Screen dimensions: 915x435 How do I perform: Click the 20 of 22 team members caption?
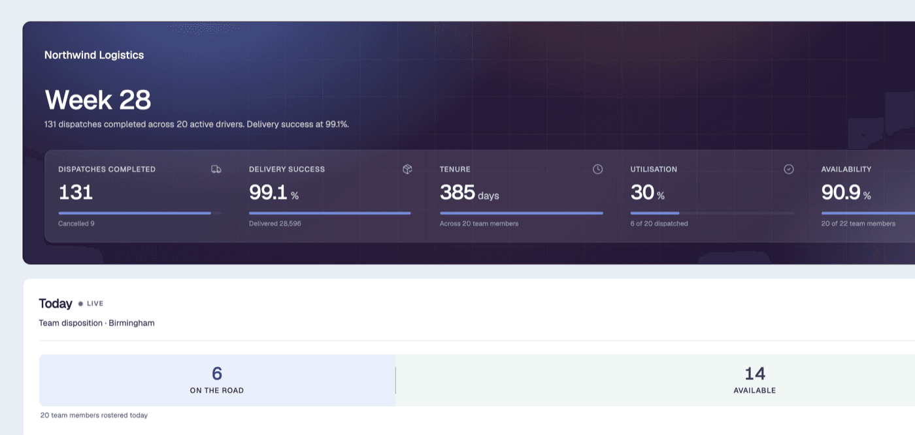pos(858,224)
